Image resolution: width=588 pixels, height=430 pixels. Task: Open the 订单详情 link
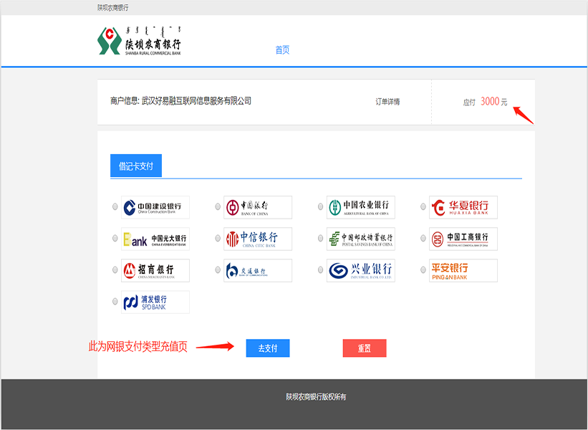[x=387, y=102]
